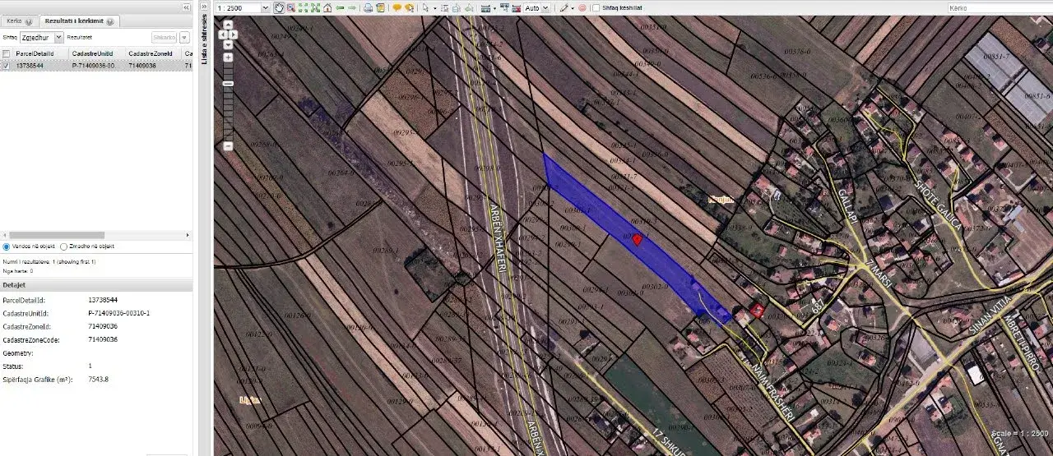Screen dimensions: 1053x456
Task: Click the Shkarko download button
Action: tap(165, 37)
